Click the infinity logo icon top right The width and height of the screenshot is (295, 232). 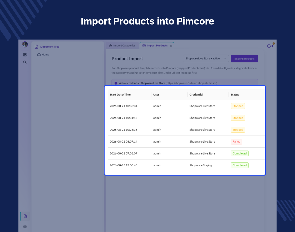point(270,46)
